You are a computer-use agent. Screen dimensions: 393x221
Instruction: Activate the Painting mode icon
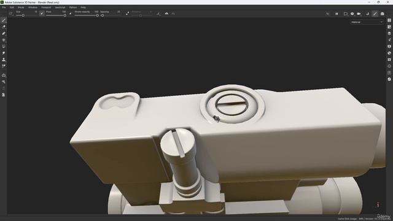(375, 14)
